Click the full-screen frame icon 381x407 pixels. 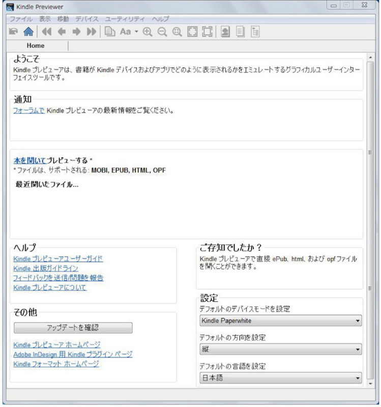point(207,32)
